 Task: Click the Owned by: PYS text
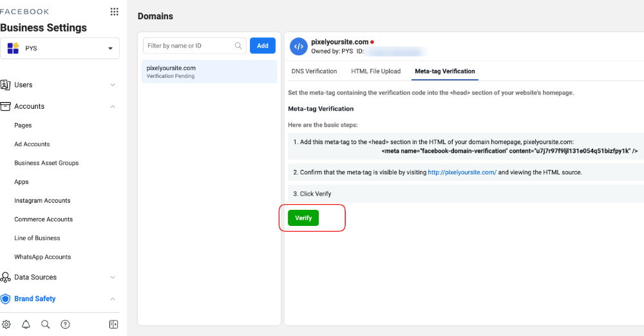332,51
